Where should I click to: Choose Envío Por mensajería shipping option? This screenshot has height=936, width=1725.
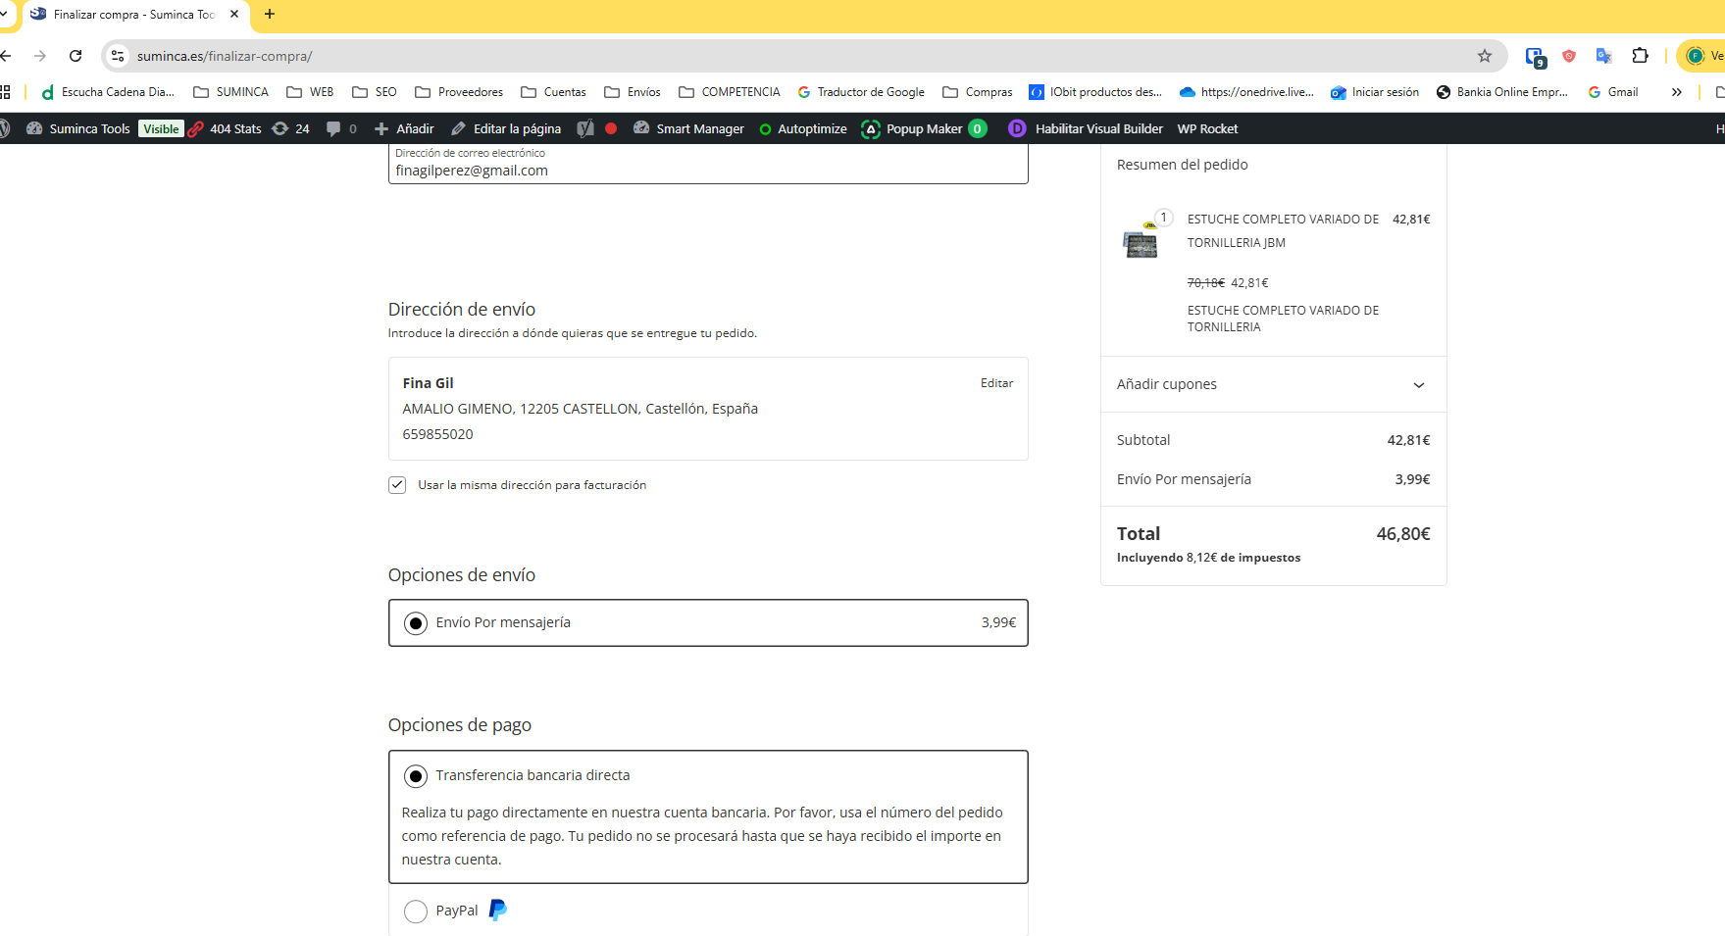click(416, 623)
